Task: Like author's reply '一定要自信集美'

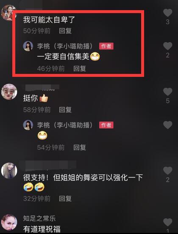Action: click(168, 46)
